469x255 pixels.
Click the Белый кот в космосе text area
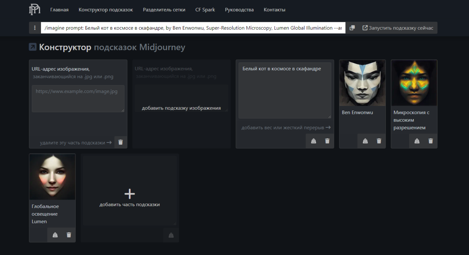point(285,91)
